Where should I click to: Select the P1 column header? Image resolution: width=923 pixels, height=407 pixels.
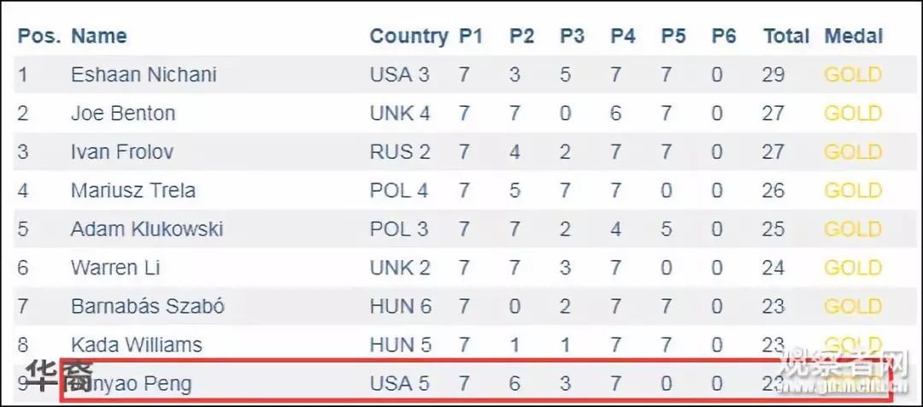pos(471,36)
